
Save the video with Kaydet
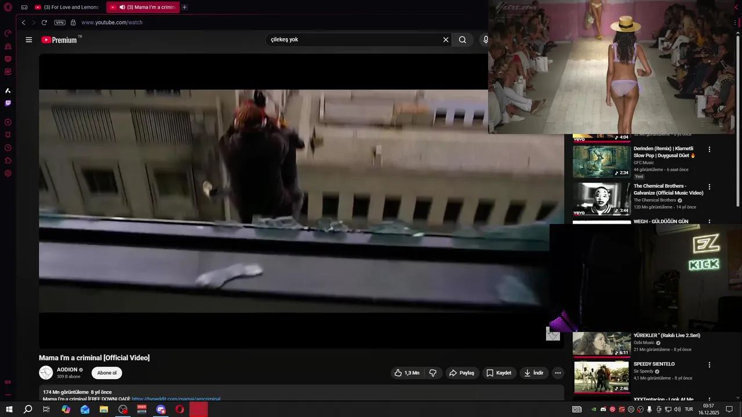pos(499,373)
